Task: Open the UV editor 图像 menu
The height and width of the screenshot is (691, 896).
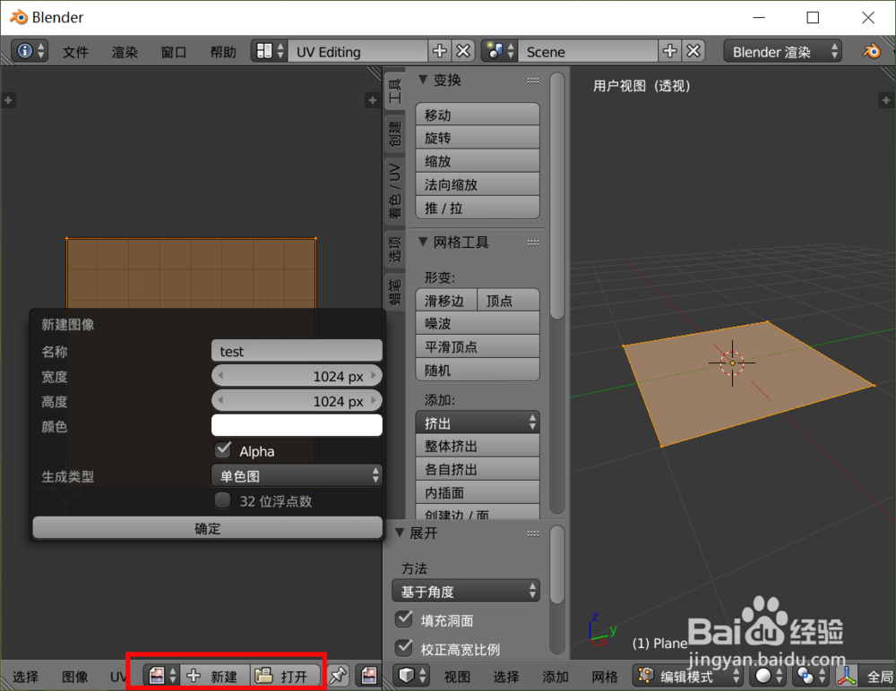Action: click(75, 677)
